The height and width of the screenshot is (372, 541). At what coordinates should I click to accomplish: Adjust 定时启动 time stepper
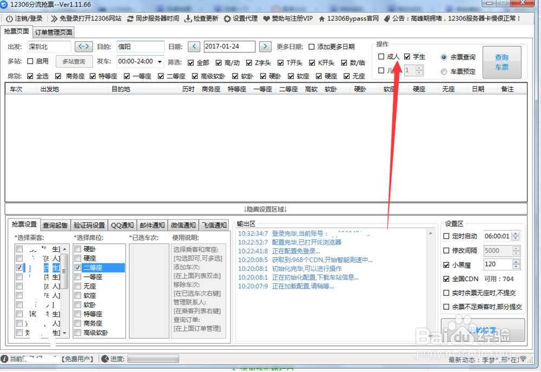pos(516,236)
